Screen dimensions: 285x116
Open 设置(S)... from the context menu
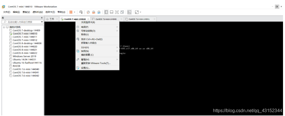[x=98, y=68]
